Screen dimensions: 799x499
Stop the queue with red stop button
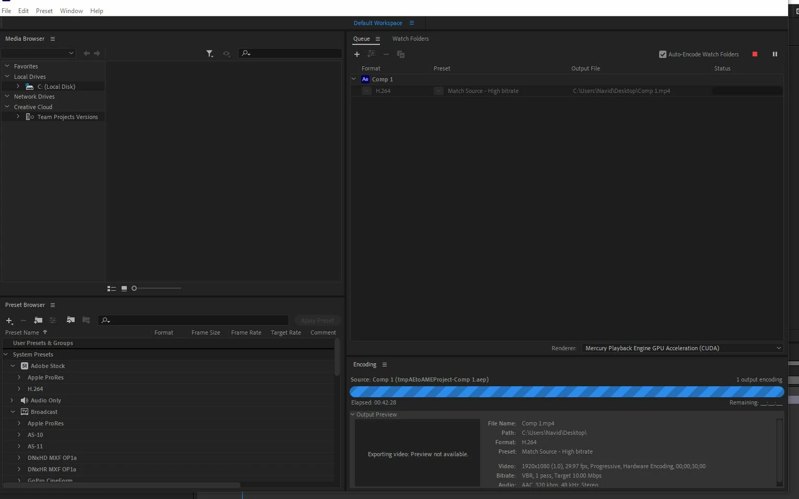(x=755, y=54)
